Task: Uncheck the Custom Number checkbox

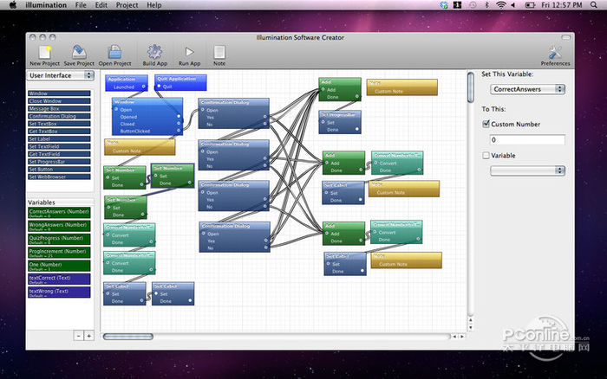Action: [x=486, y=124]
